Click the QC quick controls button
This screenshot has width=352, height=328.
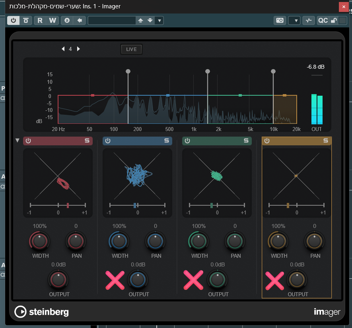[323, 20]
